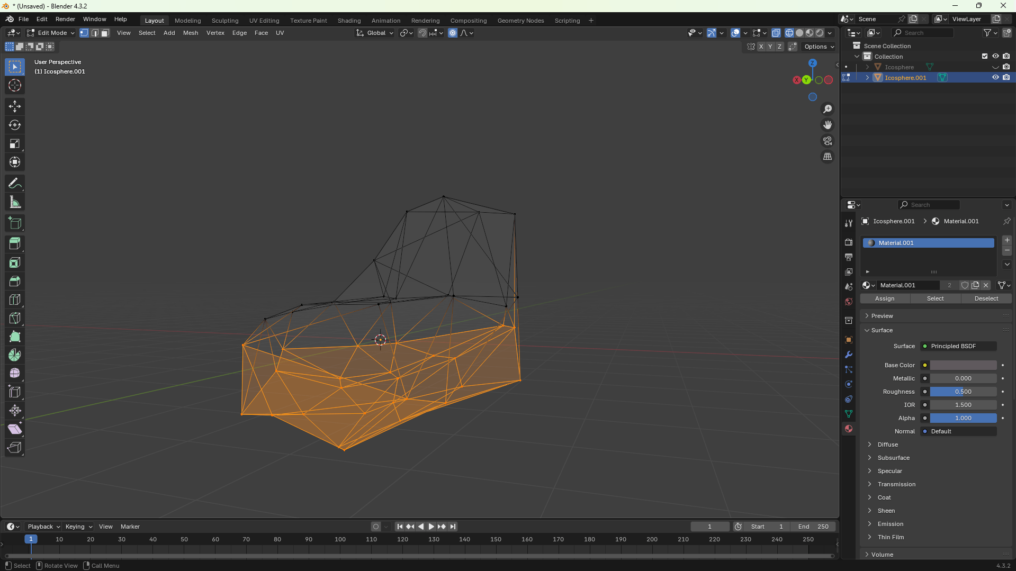Select the Spin tool
This screenshot has height=571, width=1016.
(x=15, y=356)
